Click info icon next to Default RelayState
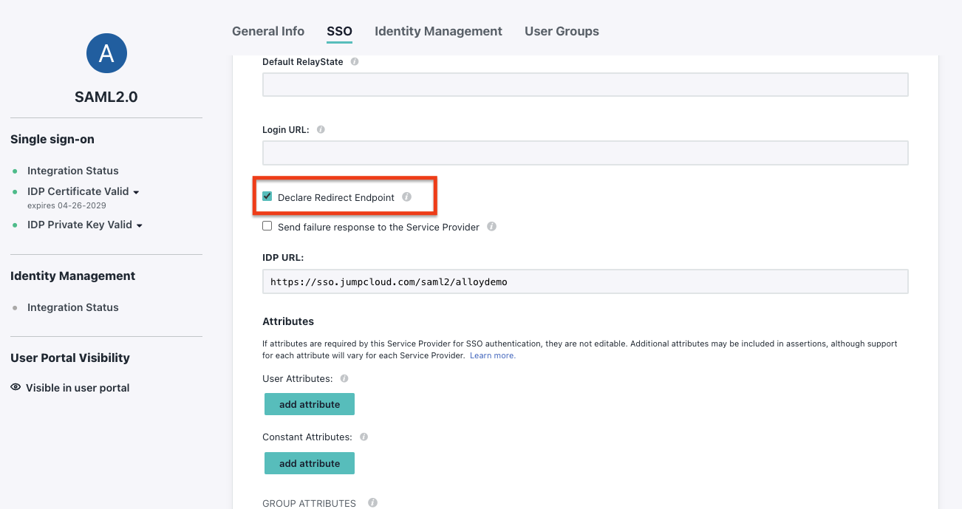Viewport: 962px width, 509px height. [355, 62]
